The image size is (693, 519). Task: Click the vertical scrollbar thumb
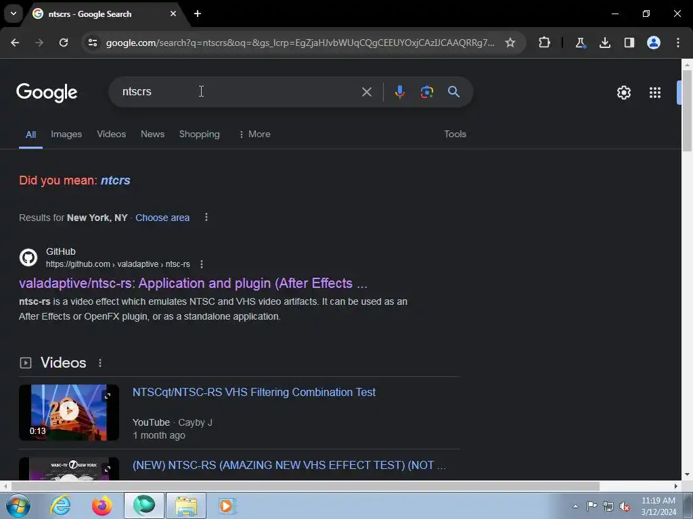click(687, 110)
